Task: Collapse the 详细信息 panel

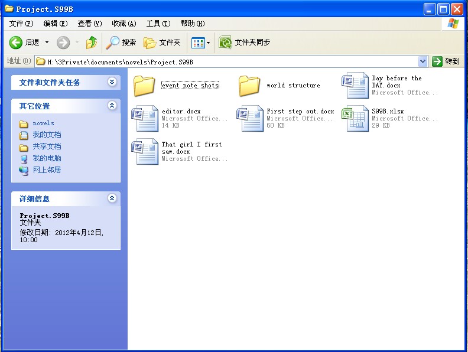Action: click(112, 198)
